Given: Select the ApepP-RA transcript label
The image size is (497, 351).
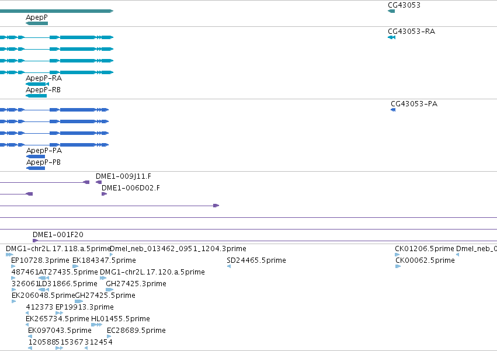Looking at the screenshot, I should [44, 78].
